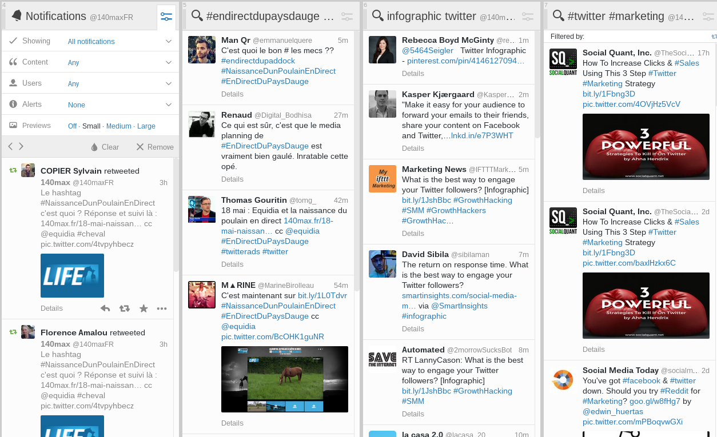Image resolution: width=717 pixels, height=437 pixels.
Task: Open settings for #endirectdupaysdauge column
Action: click(347, 17)
